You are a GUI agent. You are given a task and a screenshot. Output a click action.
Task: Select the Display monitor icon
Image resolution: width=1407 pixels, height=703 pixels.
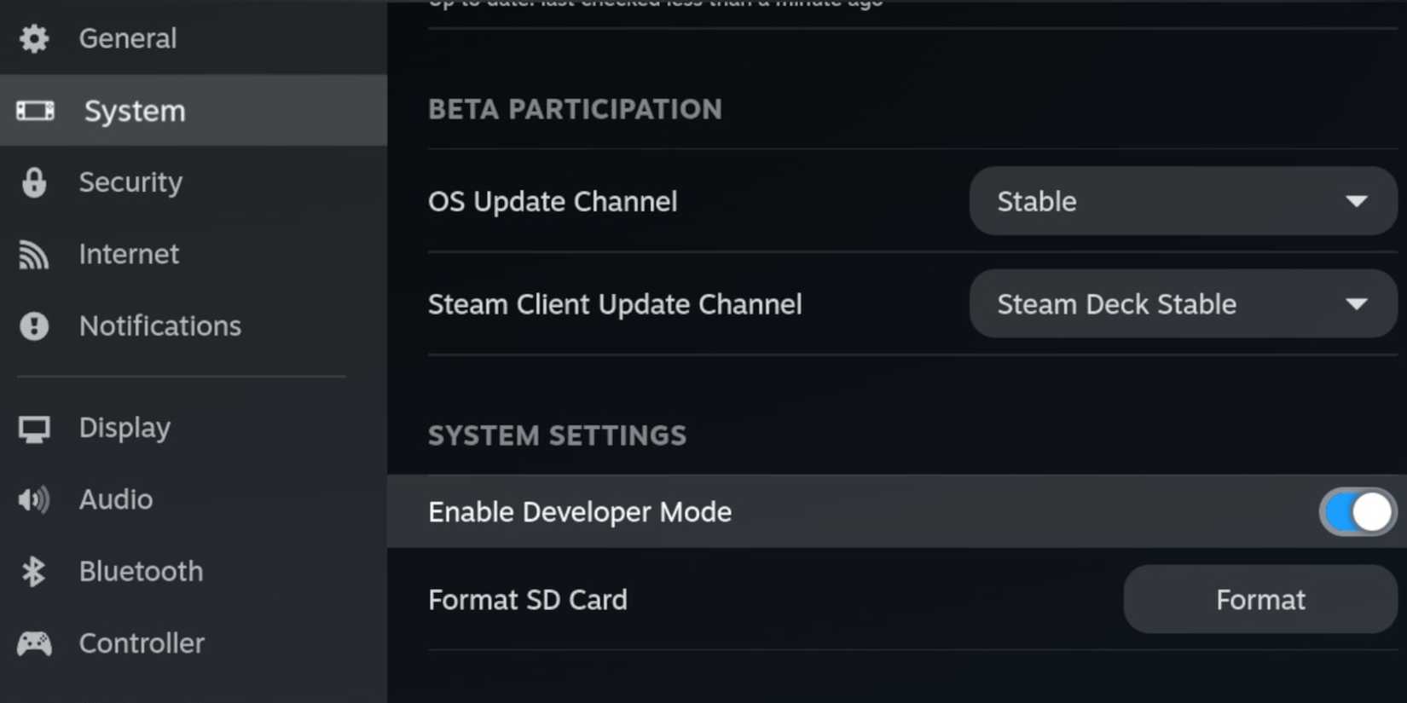coord(33,428)
